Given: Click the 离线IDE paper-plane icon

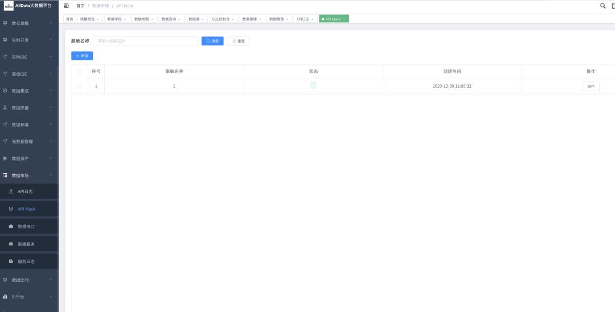Looking at the screenshot, I should (5, 73).
